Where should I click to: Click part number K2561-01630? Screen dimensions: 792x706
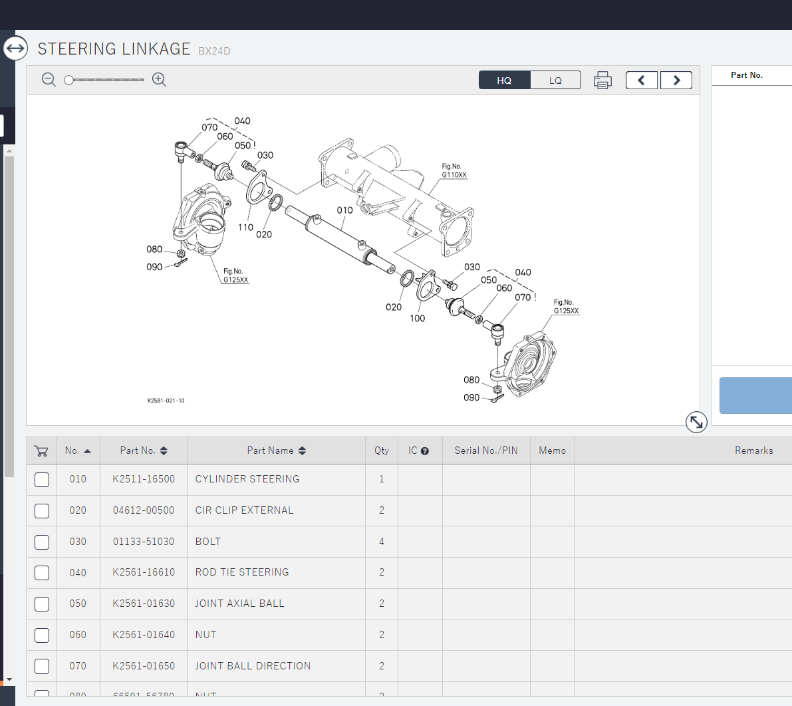coord(144,604)
